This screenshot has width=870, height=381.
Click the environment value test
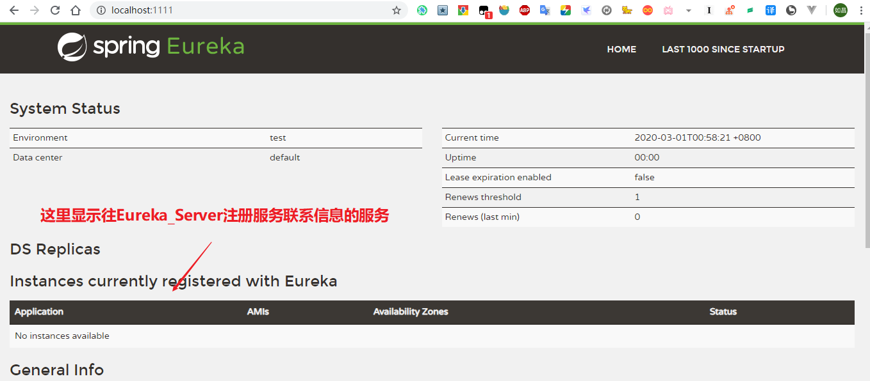point(277,137)
